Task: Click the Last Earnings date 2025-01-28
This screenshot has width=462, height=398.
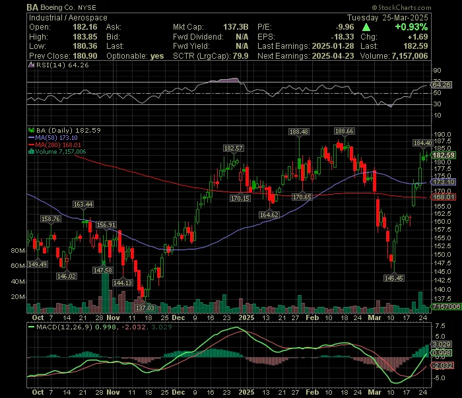Action: click(x=333, y=46)
